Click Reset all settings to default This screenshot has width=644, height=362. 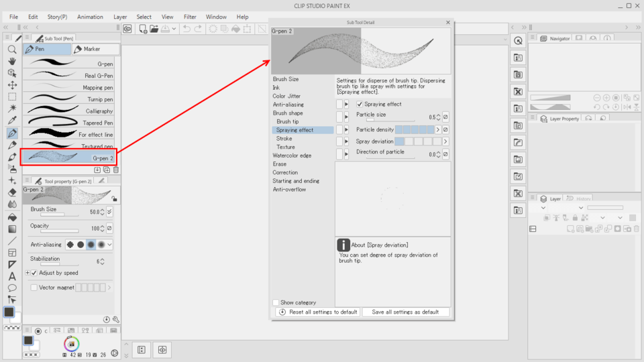[x=318, y=312]
